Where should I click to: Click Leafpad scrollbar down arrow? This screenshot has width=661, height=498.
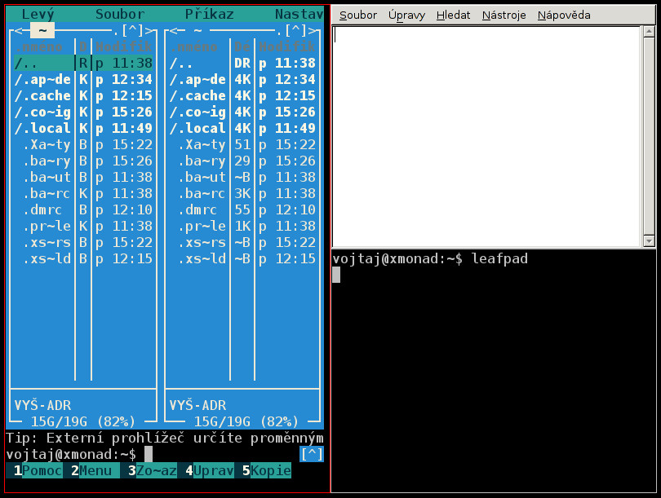click(649, 241)
